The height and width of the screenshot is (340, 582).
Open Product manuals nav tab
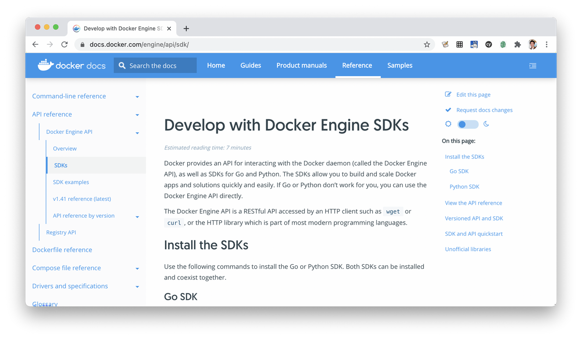pos(302,65)
